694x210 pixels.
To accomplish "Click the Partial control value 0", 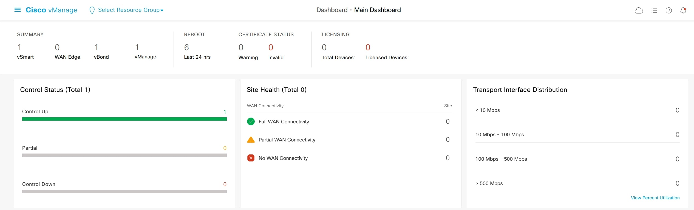I will (225, 148).
